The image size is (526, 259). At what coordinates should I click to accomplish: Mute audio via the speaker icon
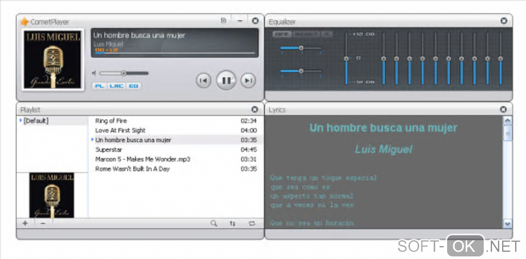coord(94,73)
